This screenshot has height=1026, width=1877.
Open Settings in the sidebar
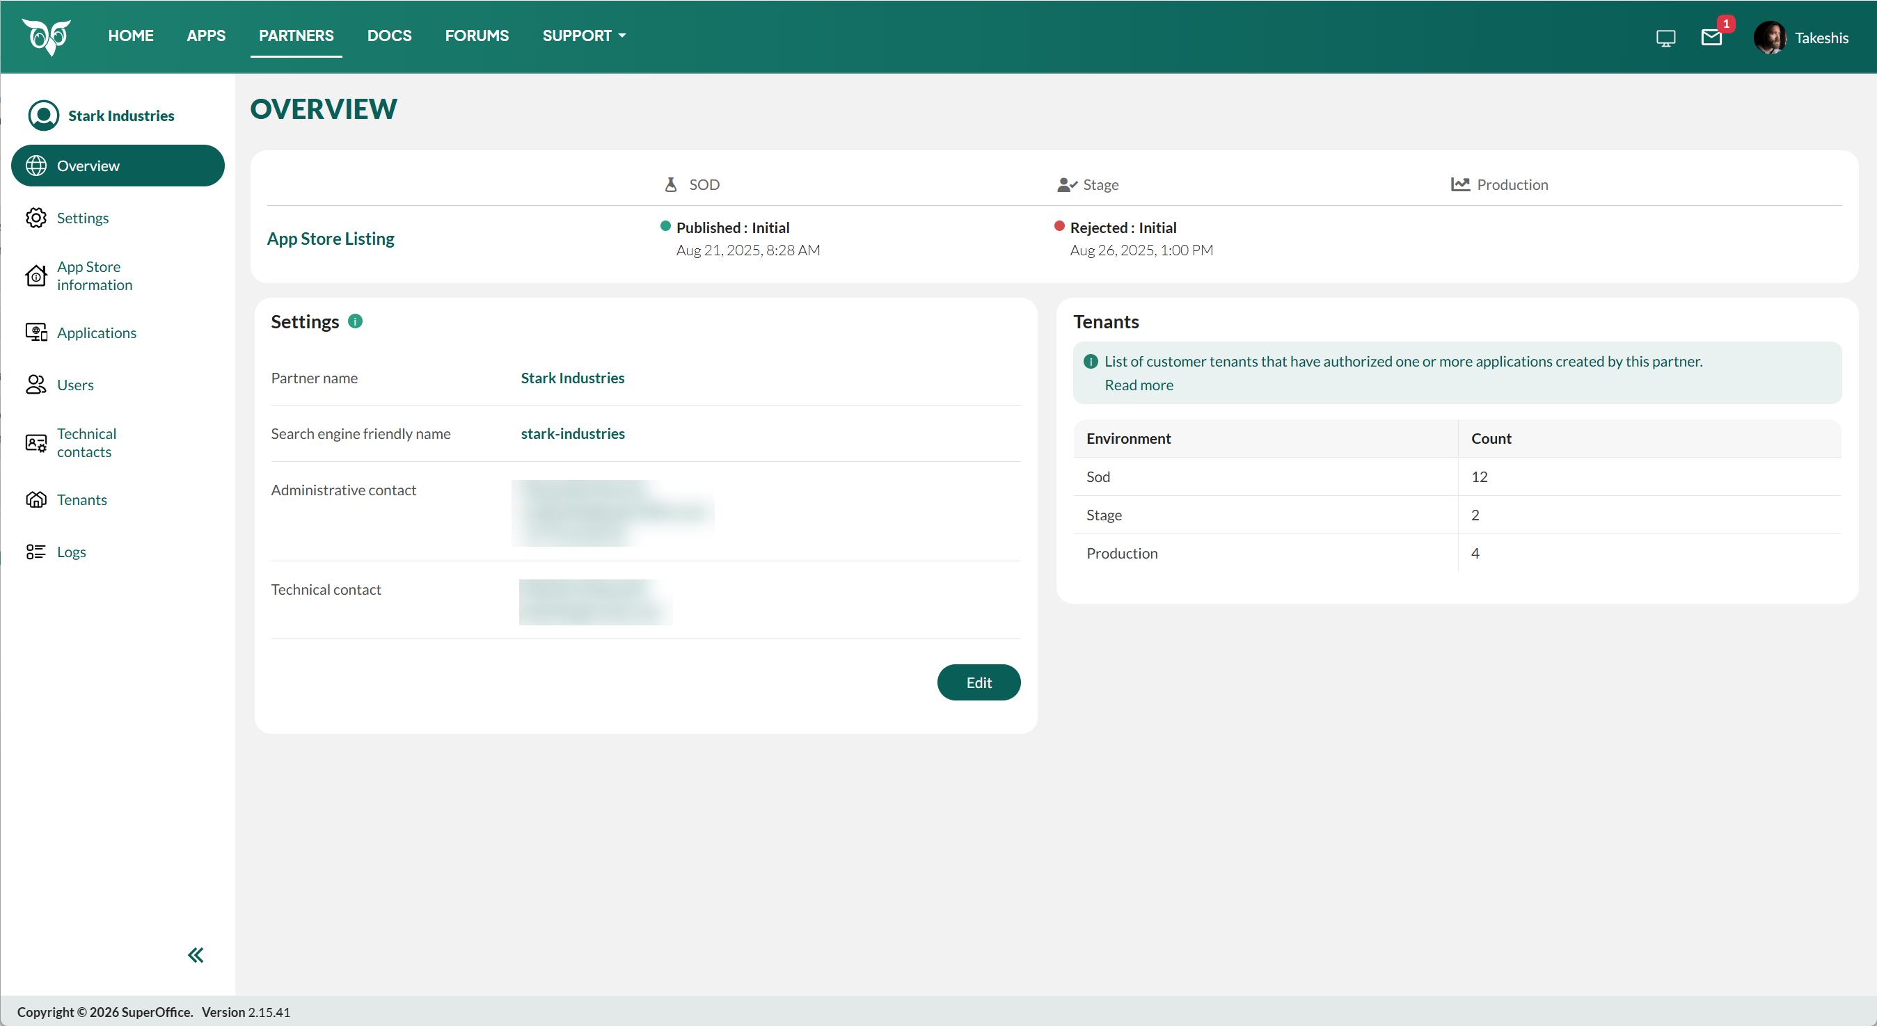coord(118,218)
